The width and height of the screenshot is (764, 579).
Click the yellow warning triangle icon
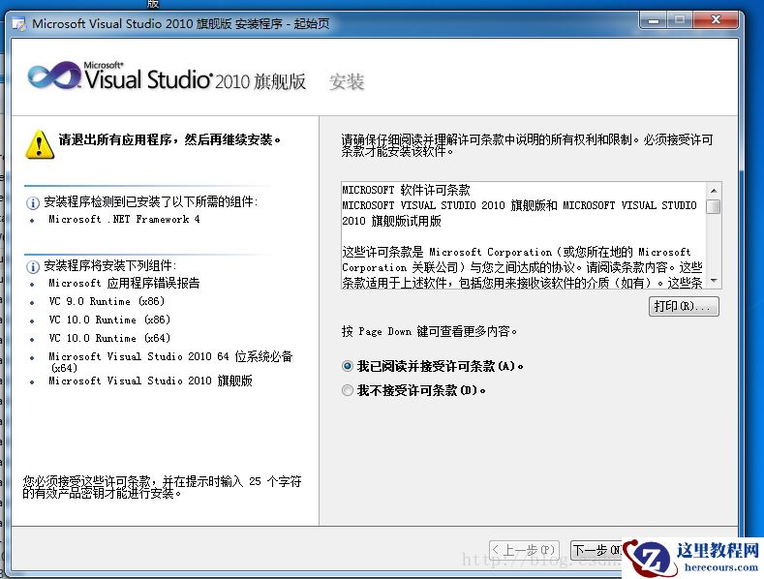point(39,145)
